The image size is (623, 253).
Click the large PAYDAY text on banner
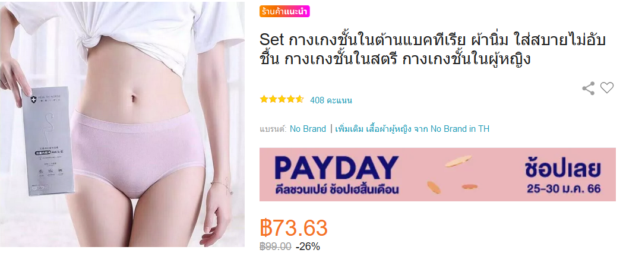click(x=337, y=168)
